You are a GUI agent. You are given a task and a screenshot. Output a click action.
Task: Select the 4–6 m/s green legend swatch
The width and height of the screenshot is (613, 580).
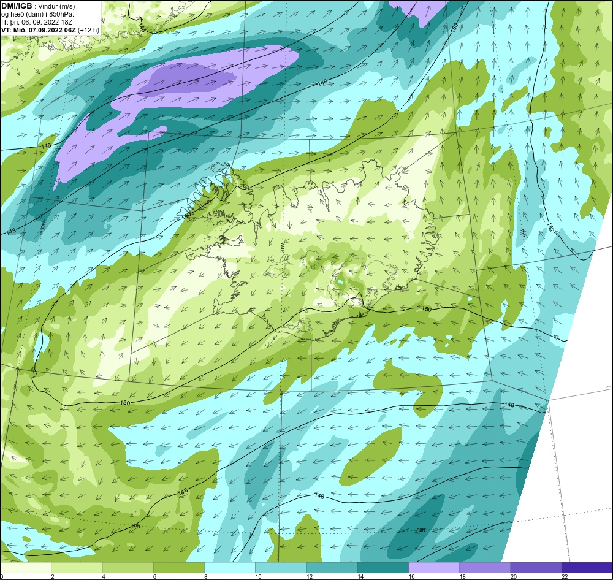tap(128, 568)
